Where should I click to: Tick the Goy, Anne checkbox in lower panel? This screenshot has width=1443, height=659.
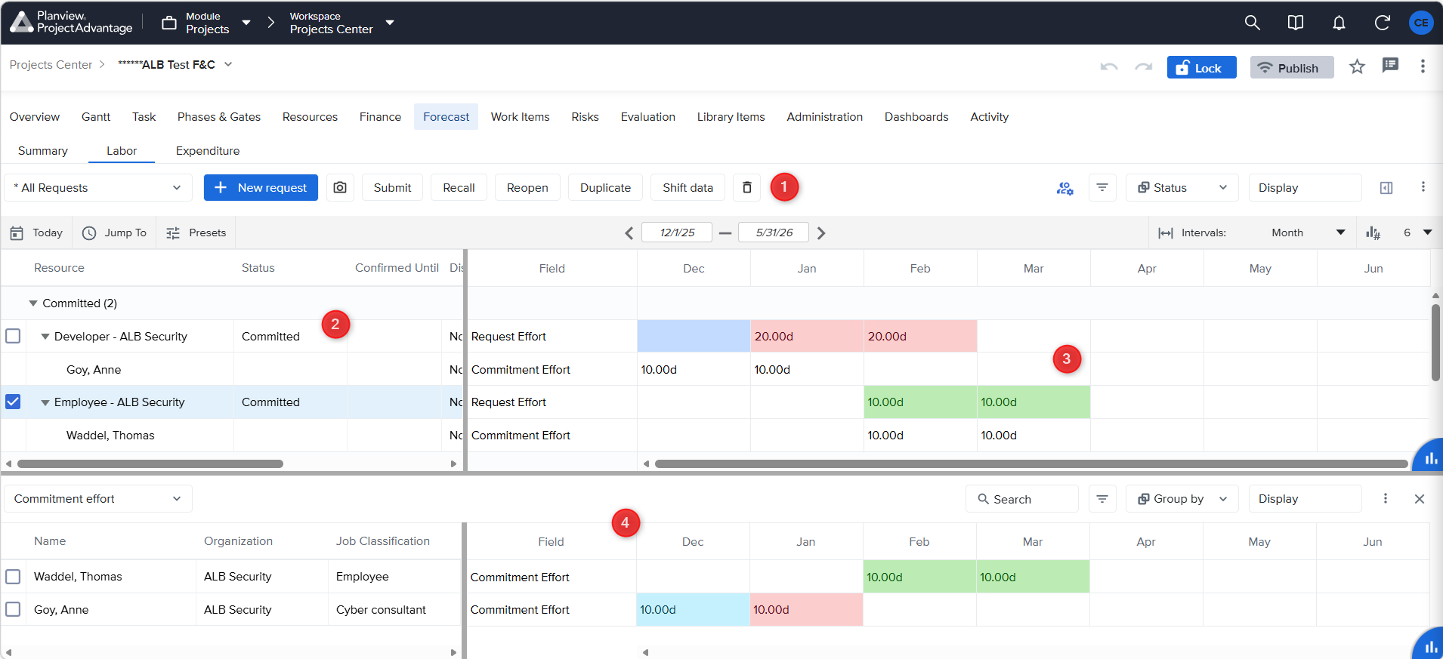coord(13,609)
